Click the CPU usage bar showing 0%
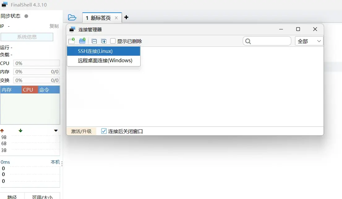 click(36, 63)
